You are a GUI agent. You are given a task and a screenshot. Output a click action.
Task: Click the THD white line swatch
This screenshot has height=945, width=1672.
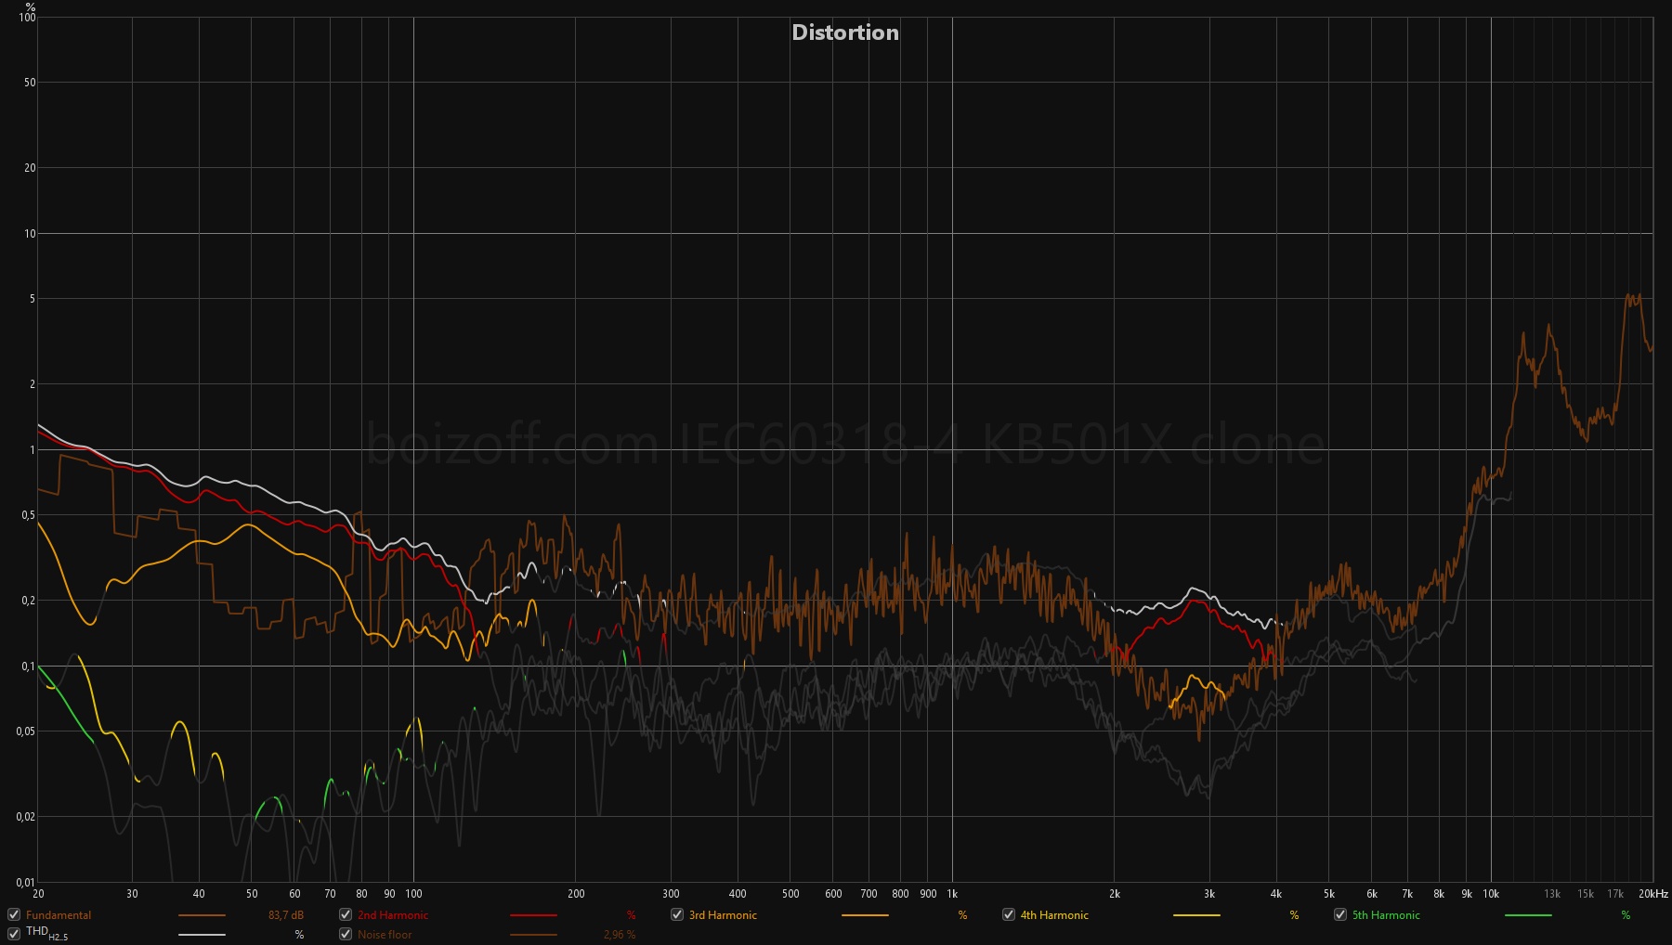point(202,935)
